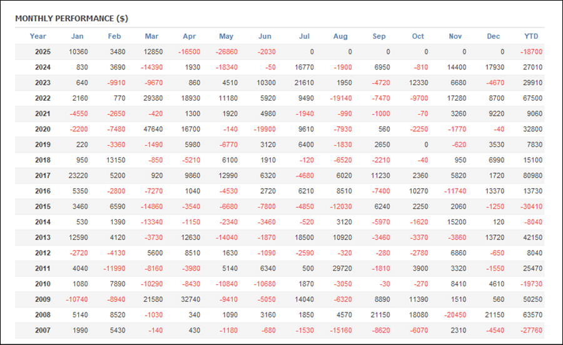Click 2024 YTD value 27010

point(532,67)
